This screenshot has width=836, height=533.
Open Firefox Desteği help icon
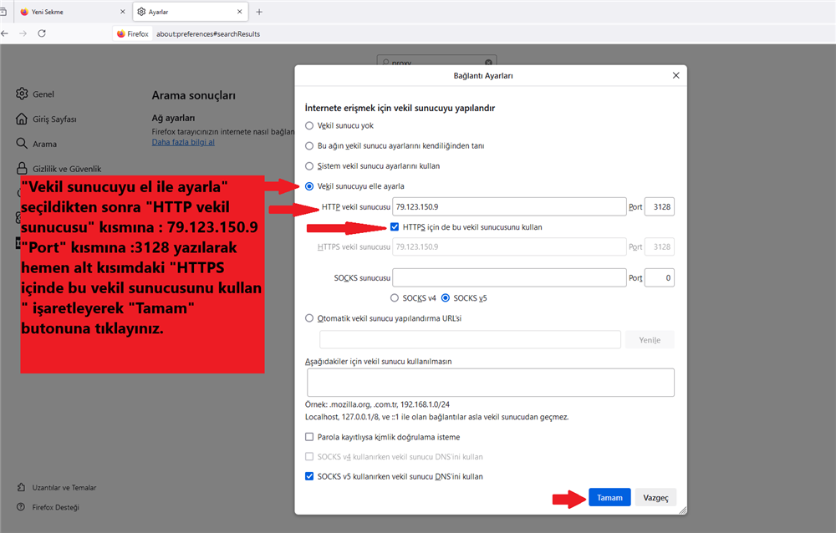coord(23,507)
